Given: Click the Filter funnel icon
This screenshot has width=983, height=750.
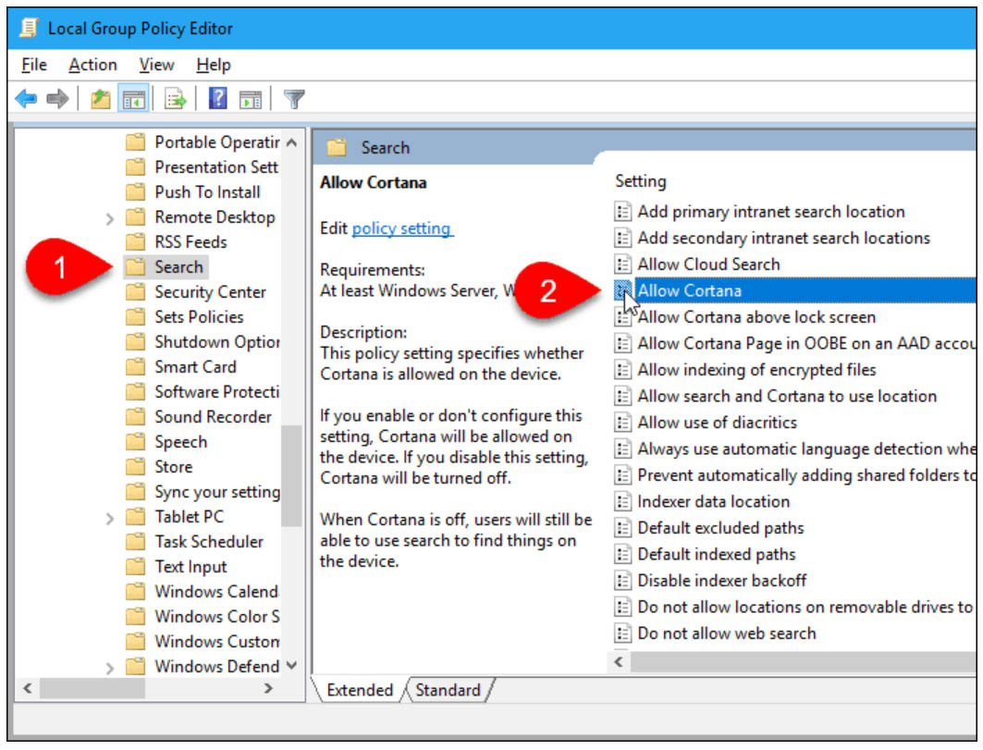Looking at the screenshot, I should point(294,99).
